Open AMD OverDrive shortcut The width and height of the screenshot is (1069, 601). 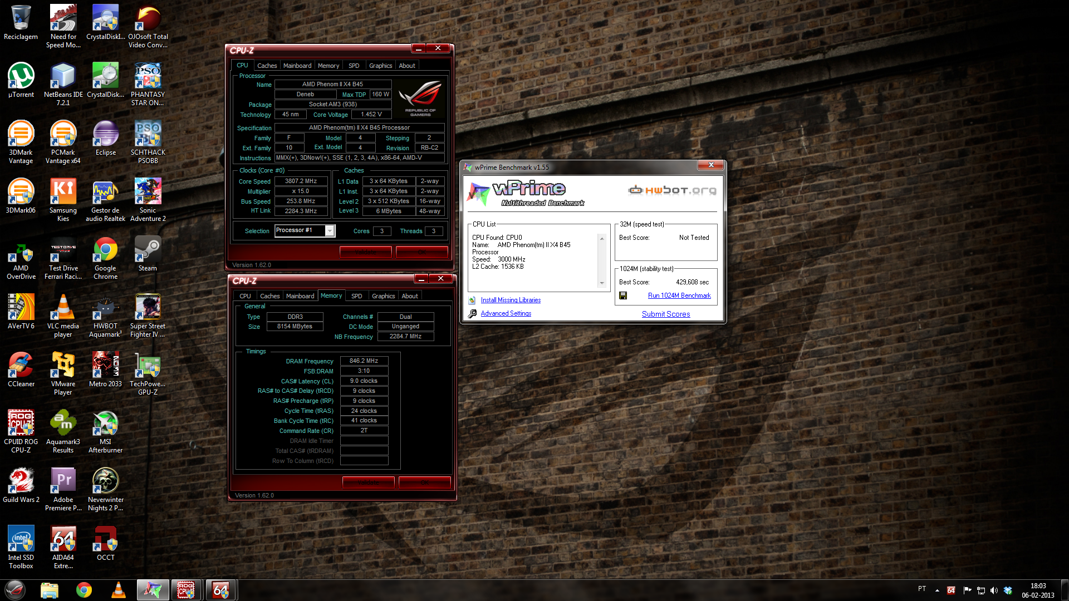point(21,258)
